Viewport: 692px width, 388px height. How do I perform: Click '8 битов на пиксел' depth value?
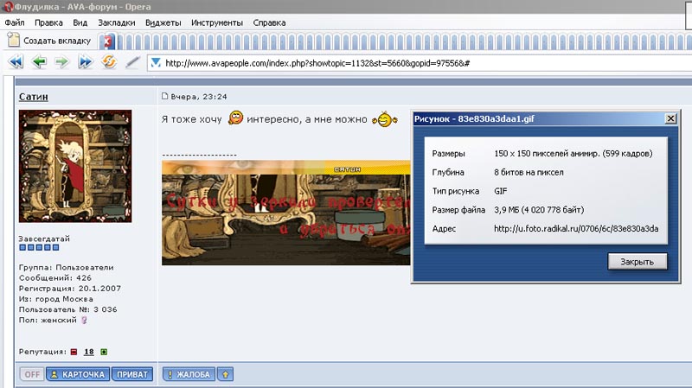pyautogui.click(x=529, y=172)
